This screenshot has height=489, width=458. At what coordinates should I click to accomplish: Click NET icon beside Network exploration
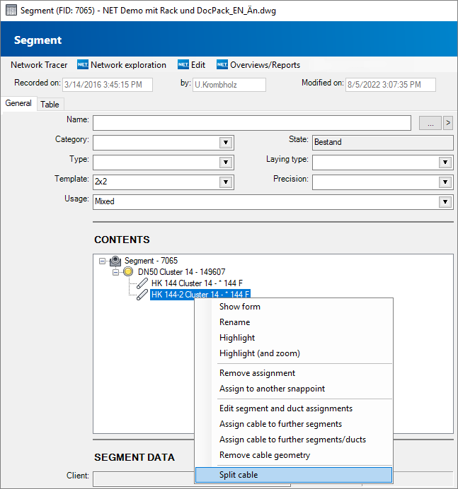coord(83,64)
